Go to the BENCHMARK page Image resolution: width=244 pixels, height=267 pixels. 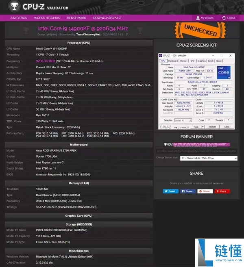coord(76,18)
